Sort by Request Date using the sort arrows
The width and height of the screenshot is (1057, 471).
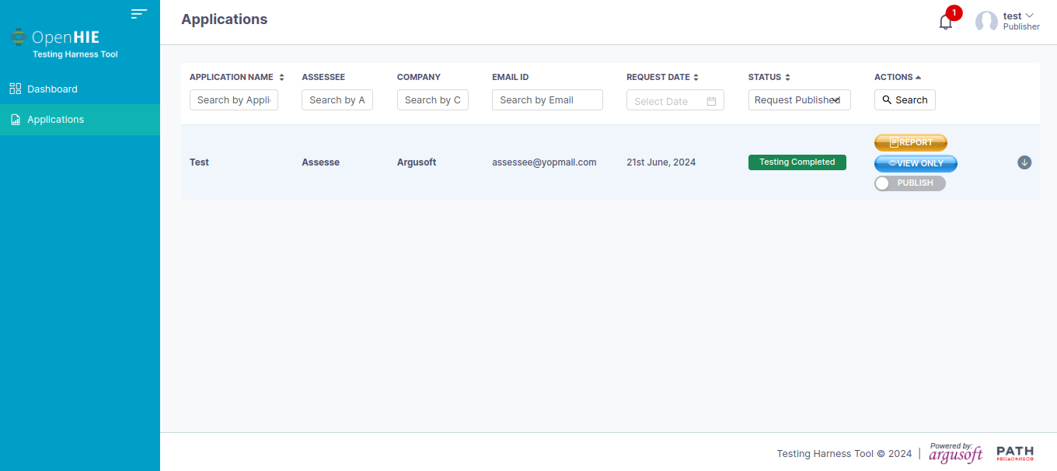[x=696, y=78]
